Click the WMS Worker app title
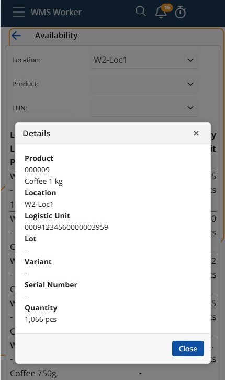Image resolution: width=225 pixels, height=380 pixels. coord(56,12)
